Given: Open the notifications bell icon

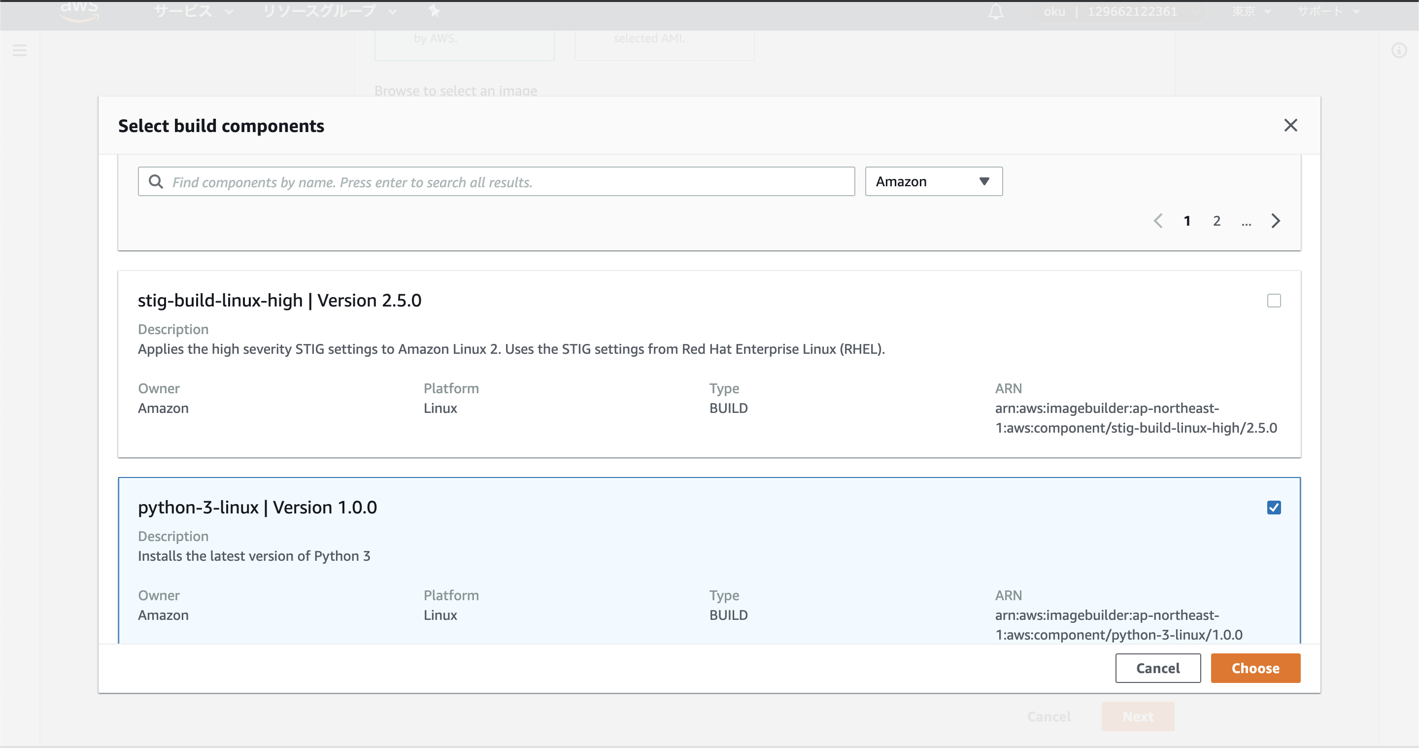Looking at the screenshot, I should pos(995,11).
